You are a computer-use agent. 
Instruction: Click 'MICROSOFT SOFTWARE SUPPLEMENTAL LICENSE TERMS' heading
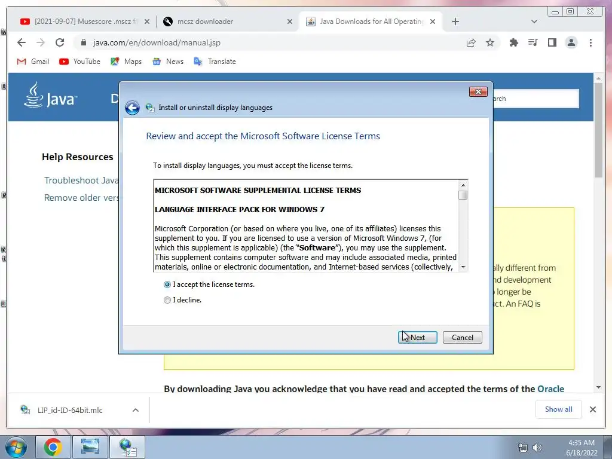point(258,191)
